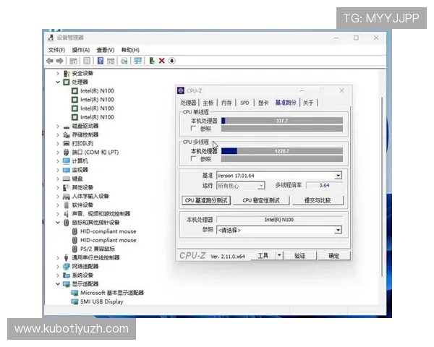Select the PS/2 兼容鼠标 device icon
The height and width of the screenshot is (347, 434).
[x=74, y=249]
